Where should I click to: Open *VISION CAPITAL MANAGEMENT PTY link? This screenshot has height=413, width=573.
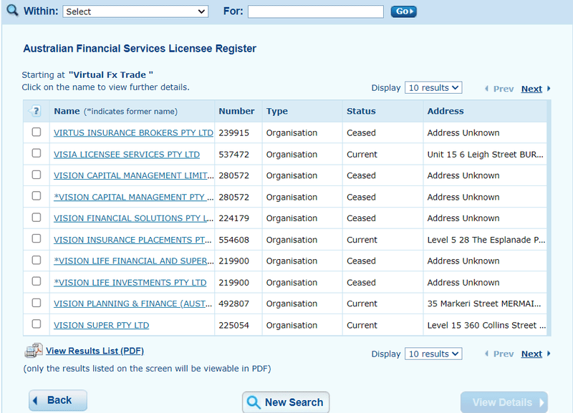(134, 197)
